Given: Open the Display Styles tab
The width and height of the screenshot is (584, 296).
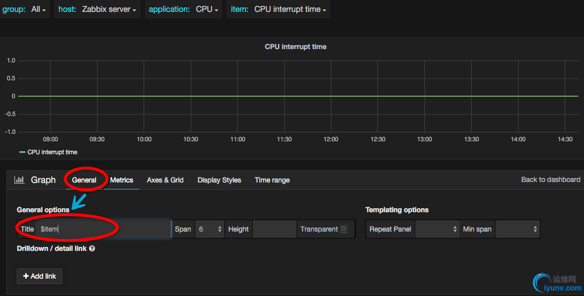Looking at the screenshot, I should pos(219,180).
